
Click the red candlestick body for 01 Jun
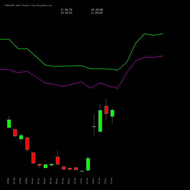point(33,158)
